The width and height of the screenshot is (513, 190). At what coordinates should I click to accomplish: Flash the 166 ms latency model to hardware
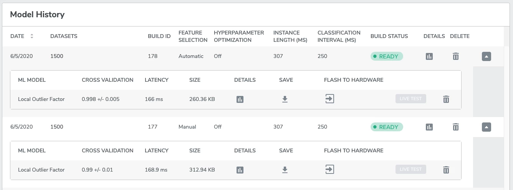coord(329,99)
